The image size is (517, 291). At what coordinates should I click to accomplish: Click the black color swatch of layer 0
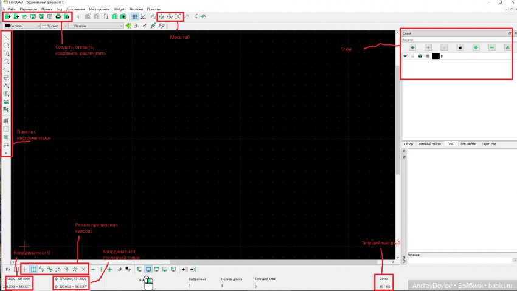coord(435,56)
